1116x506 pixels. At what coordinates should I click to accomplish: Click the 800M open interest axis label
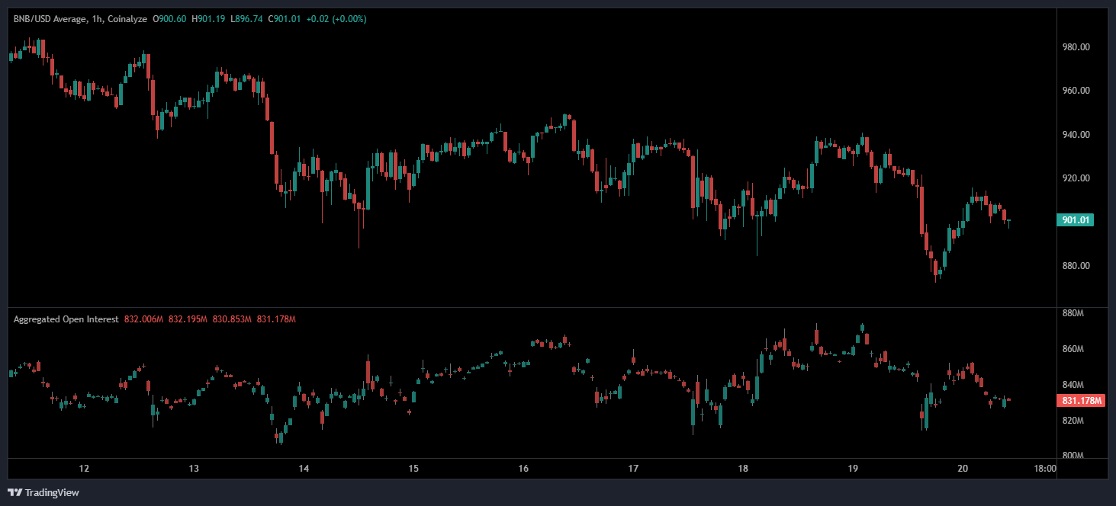(x=1073, y=456)
